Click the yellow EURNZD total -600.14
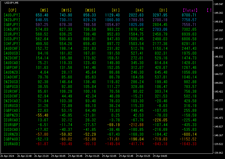 (189, 134)
